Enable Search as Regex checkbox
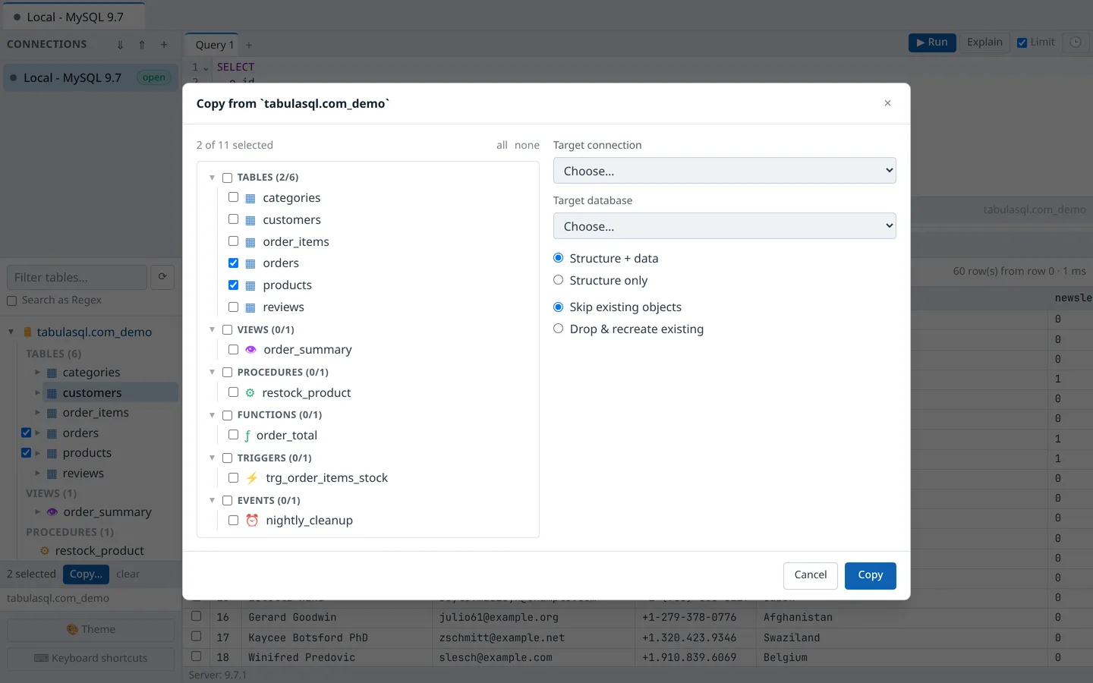The width and height of the screenshot is (1093, 683). point(11,301)
